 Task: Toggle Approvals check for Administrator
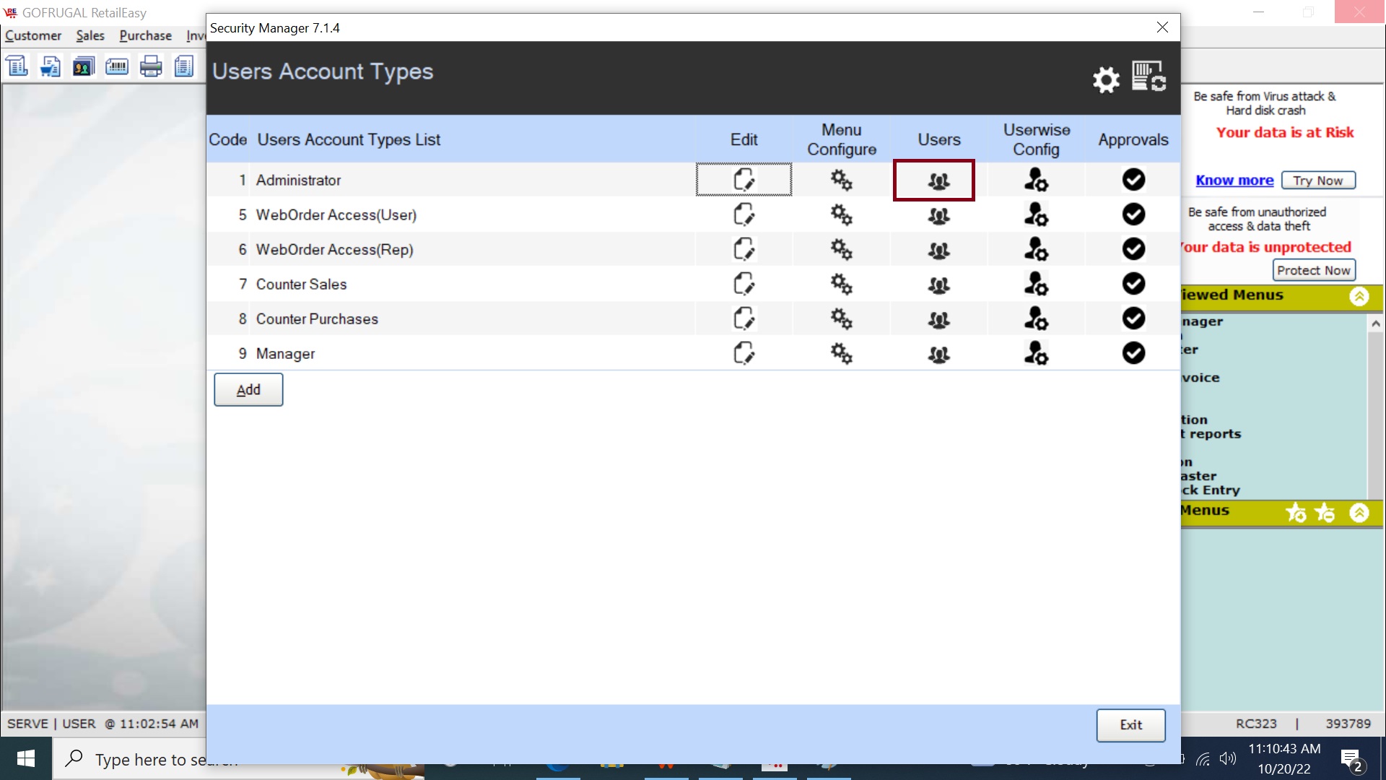(1133, 180)
